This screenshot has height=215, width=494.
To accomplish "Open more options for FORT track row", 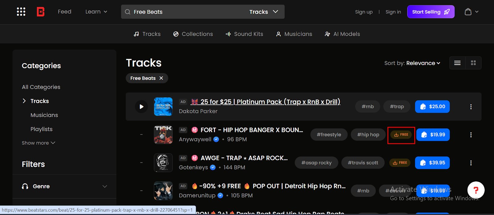I will click(471, 135).
